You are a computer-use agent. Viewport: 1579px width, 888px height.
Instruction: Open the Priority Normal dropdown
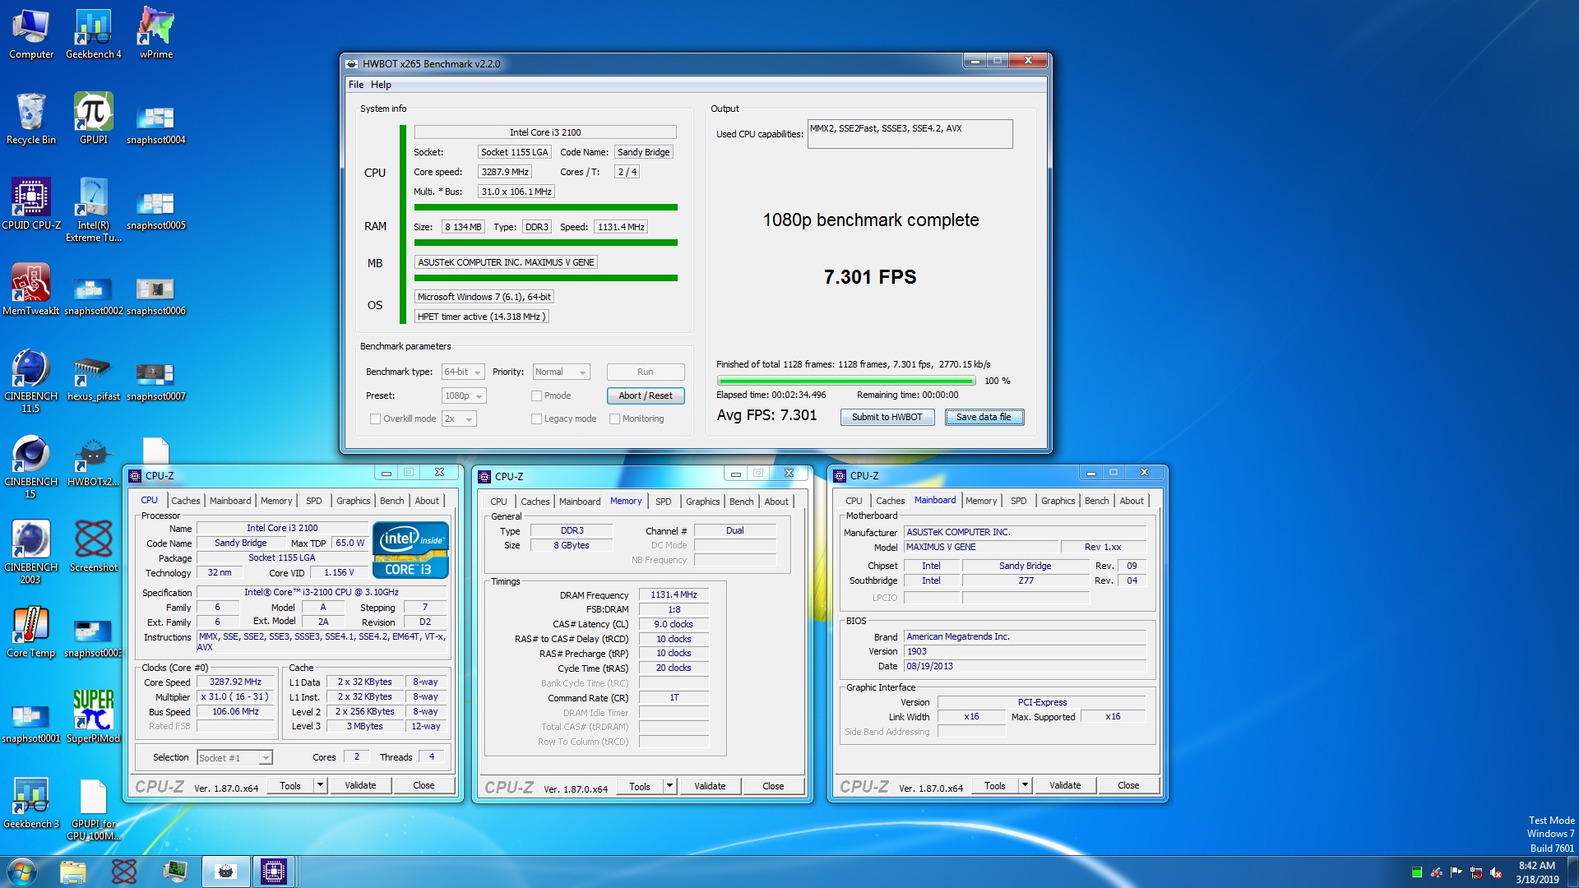(561, 372)
